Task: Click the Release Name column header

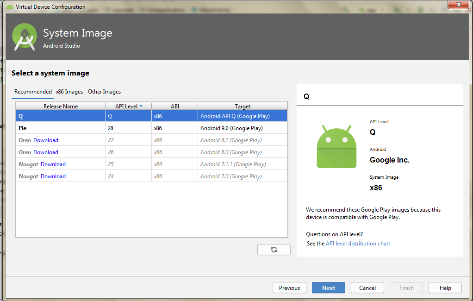Action: click(x=61, y=106)
